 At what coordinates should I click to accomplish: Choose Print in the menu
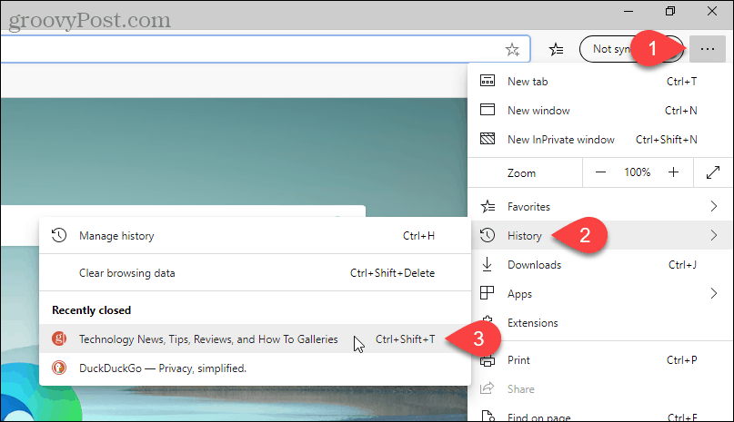pos(519,360)
